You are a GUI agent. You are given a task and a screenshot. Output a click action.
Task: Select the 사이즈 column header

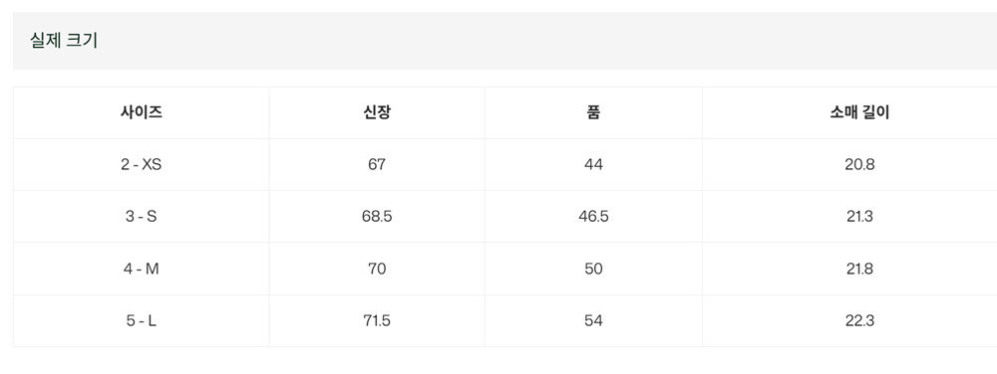(142, 112)
